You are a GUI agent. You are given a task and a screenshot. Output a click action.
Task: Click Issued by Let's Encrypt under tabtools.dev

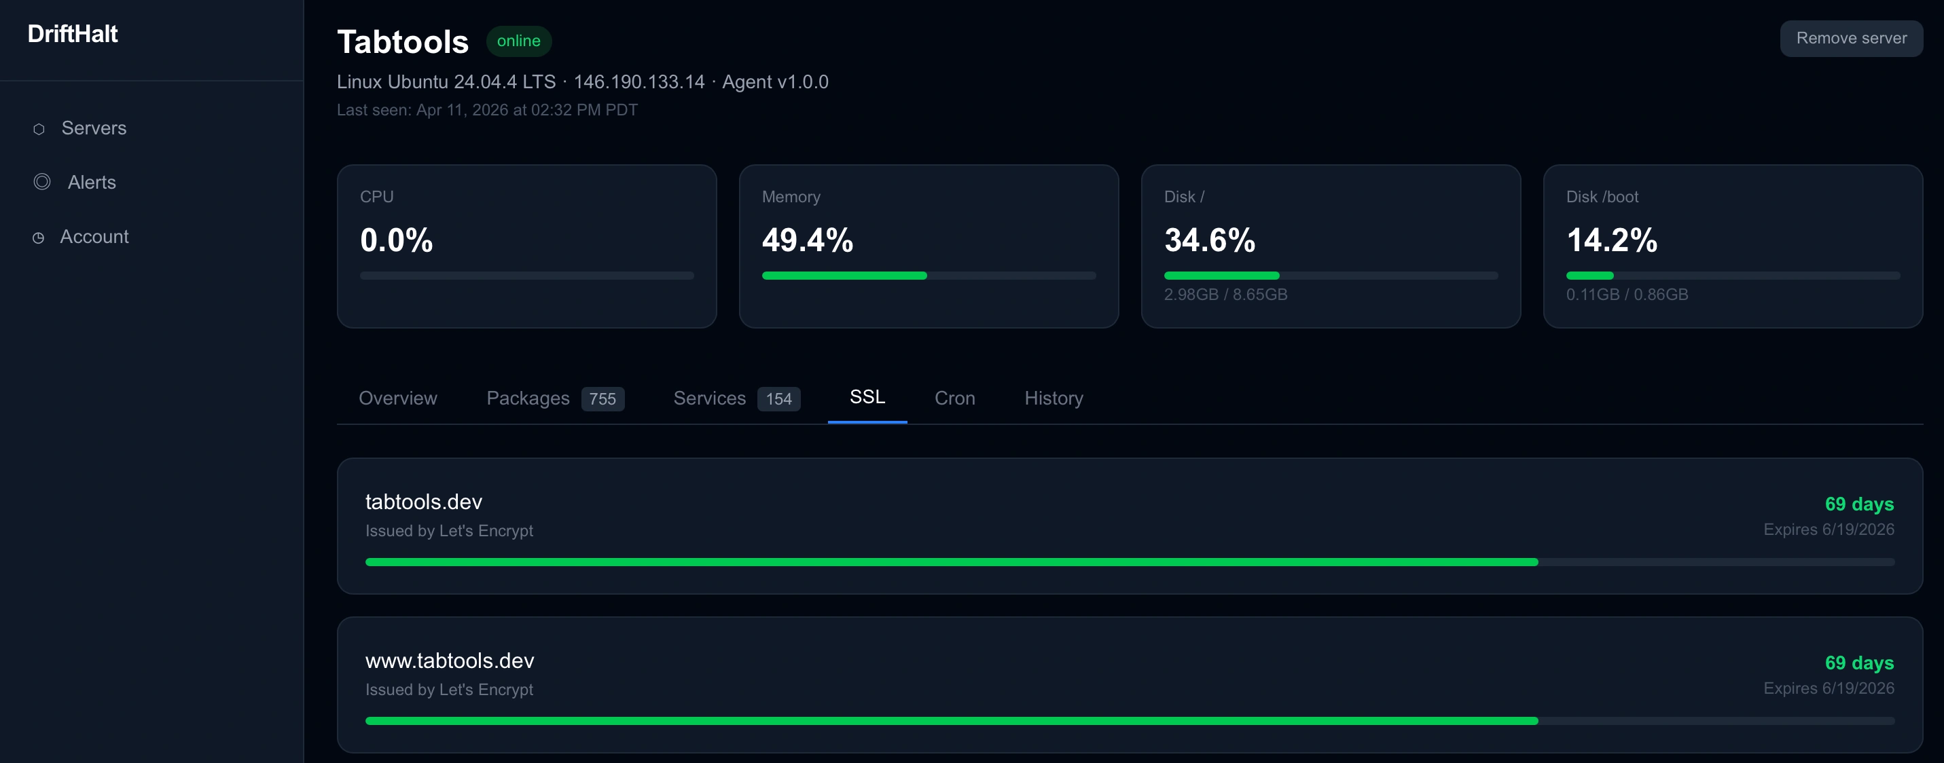click(x=449, y=532)
